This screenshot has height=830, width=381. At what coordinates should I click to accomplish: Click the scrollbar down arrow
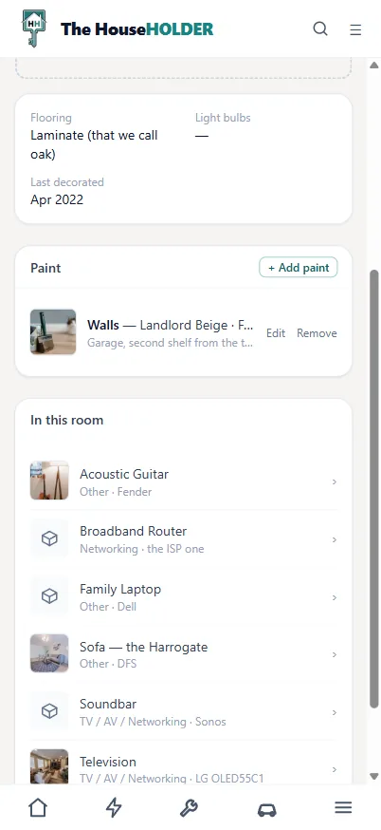click(374, 776)
